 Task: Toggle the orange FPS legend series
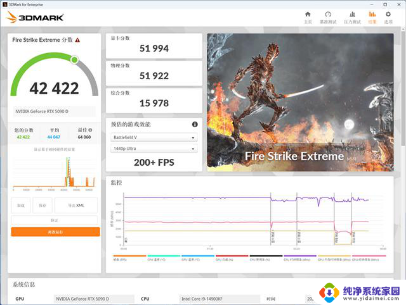coord(129,258)
